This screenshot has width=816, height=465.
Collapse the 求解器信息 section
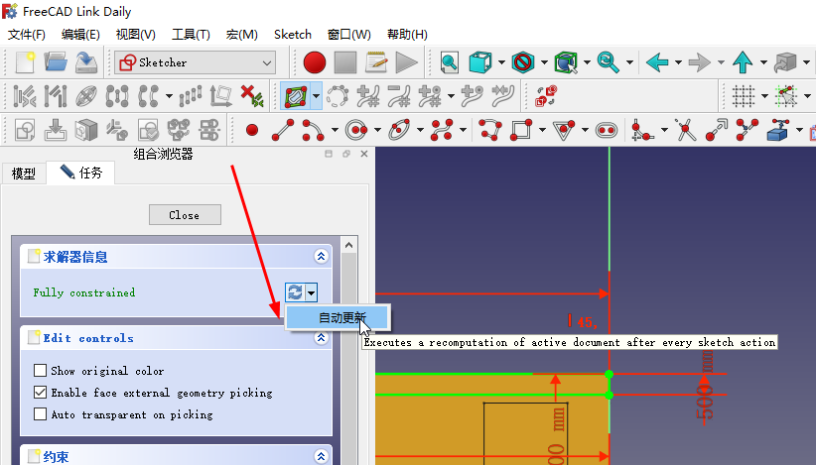coord(321,257)
